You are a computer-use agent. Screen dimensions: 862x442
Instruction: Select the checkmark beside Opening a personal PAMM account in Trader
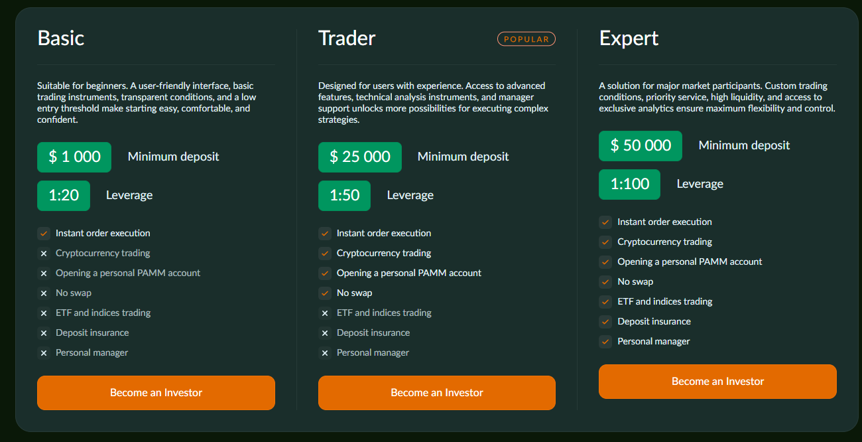click(325, 273)
